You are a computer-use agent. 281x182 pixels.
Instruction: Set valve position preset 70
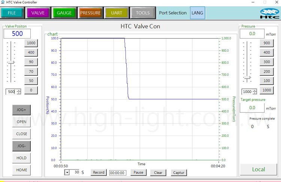tap(31, 72)
